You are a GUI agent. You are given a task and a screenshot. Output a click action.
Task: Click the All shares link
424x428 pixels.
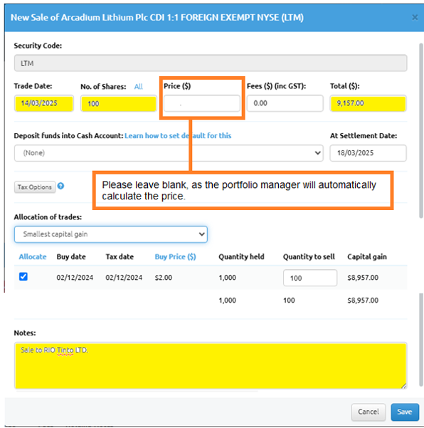click(x=139, y=87)
